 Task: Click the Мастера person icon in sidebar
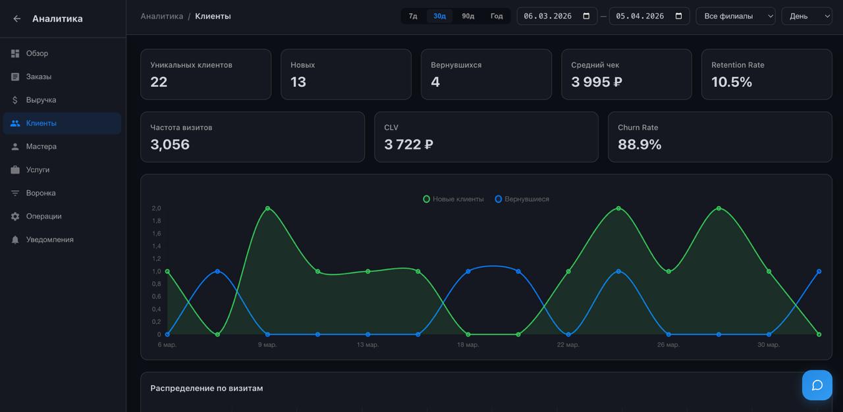15,147
